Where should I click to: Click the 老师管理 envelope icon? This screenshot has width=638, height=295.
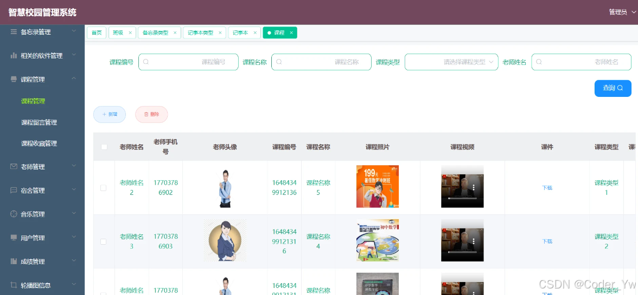[x=14, y=166]
